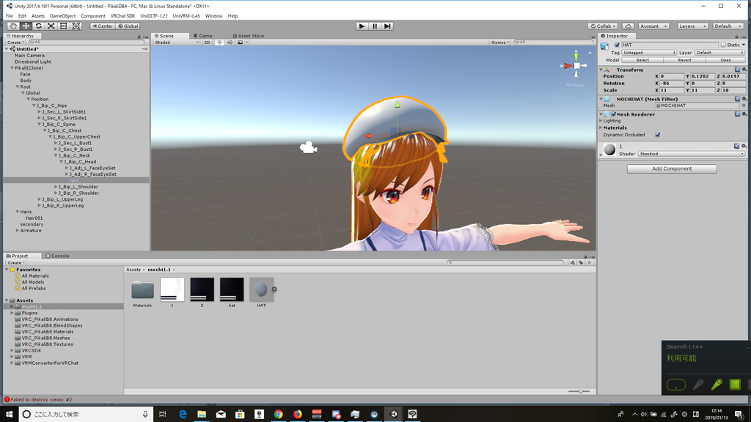
Task: Open the Account dropdown
Action: (653, 26)
